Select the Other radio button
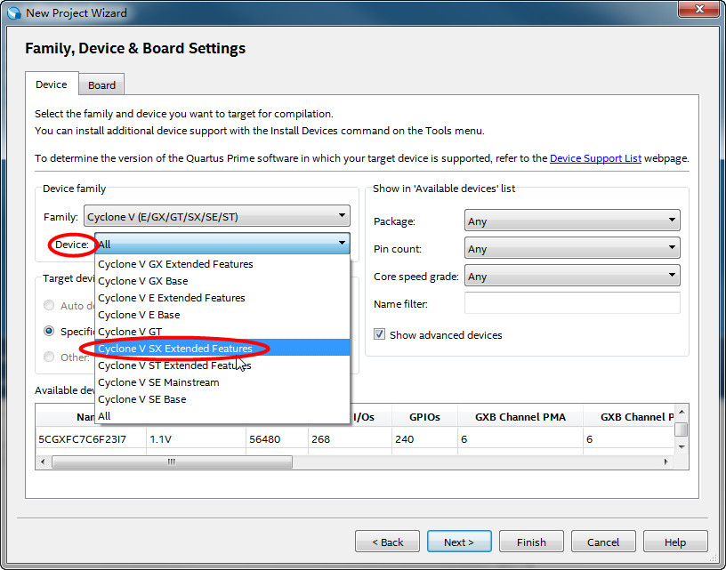The height and width of the screenshot is (570, 726). (49, 357)
